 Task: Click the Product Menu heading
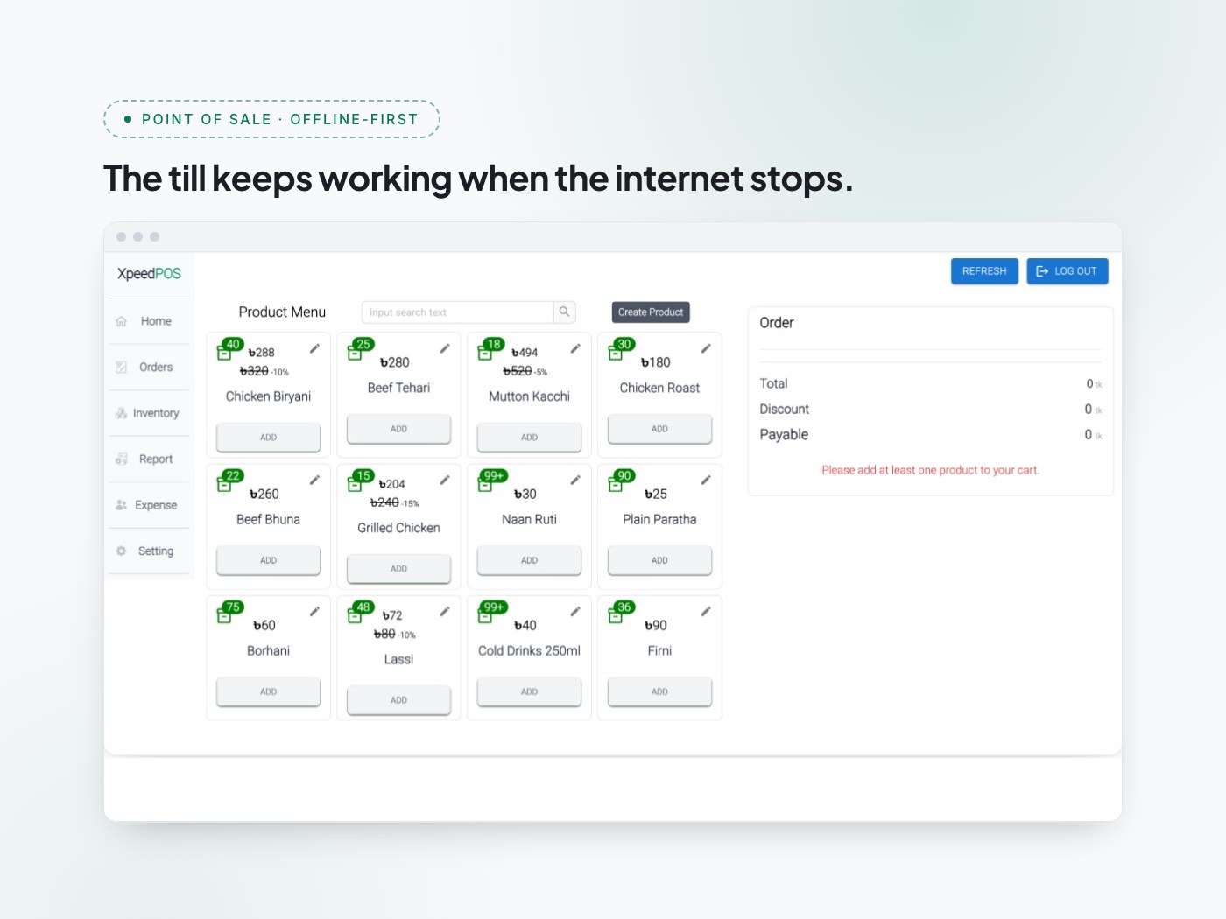(282, 312)
